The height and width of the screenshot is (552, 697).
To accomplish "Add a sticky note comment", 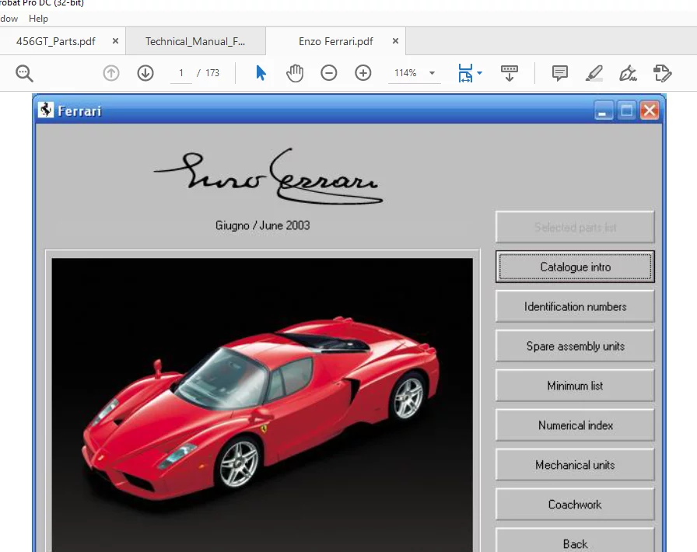I will point(559,72).
